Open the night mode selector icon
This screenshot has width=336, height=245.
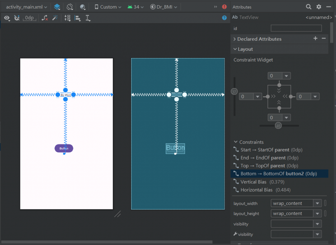click(x=83, y=7)
